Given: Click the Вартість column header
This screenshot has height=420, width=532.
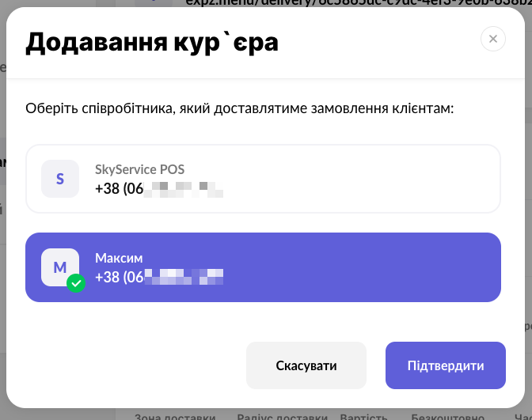Looking at the screenshot, I should [x=363, y=416].
